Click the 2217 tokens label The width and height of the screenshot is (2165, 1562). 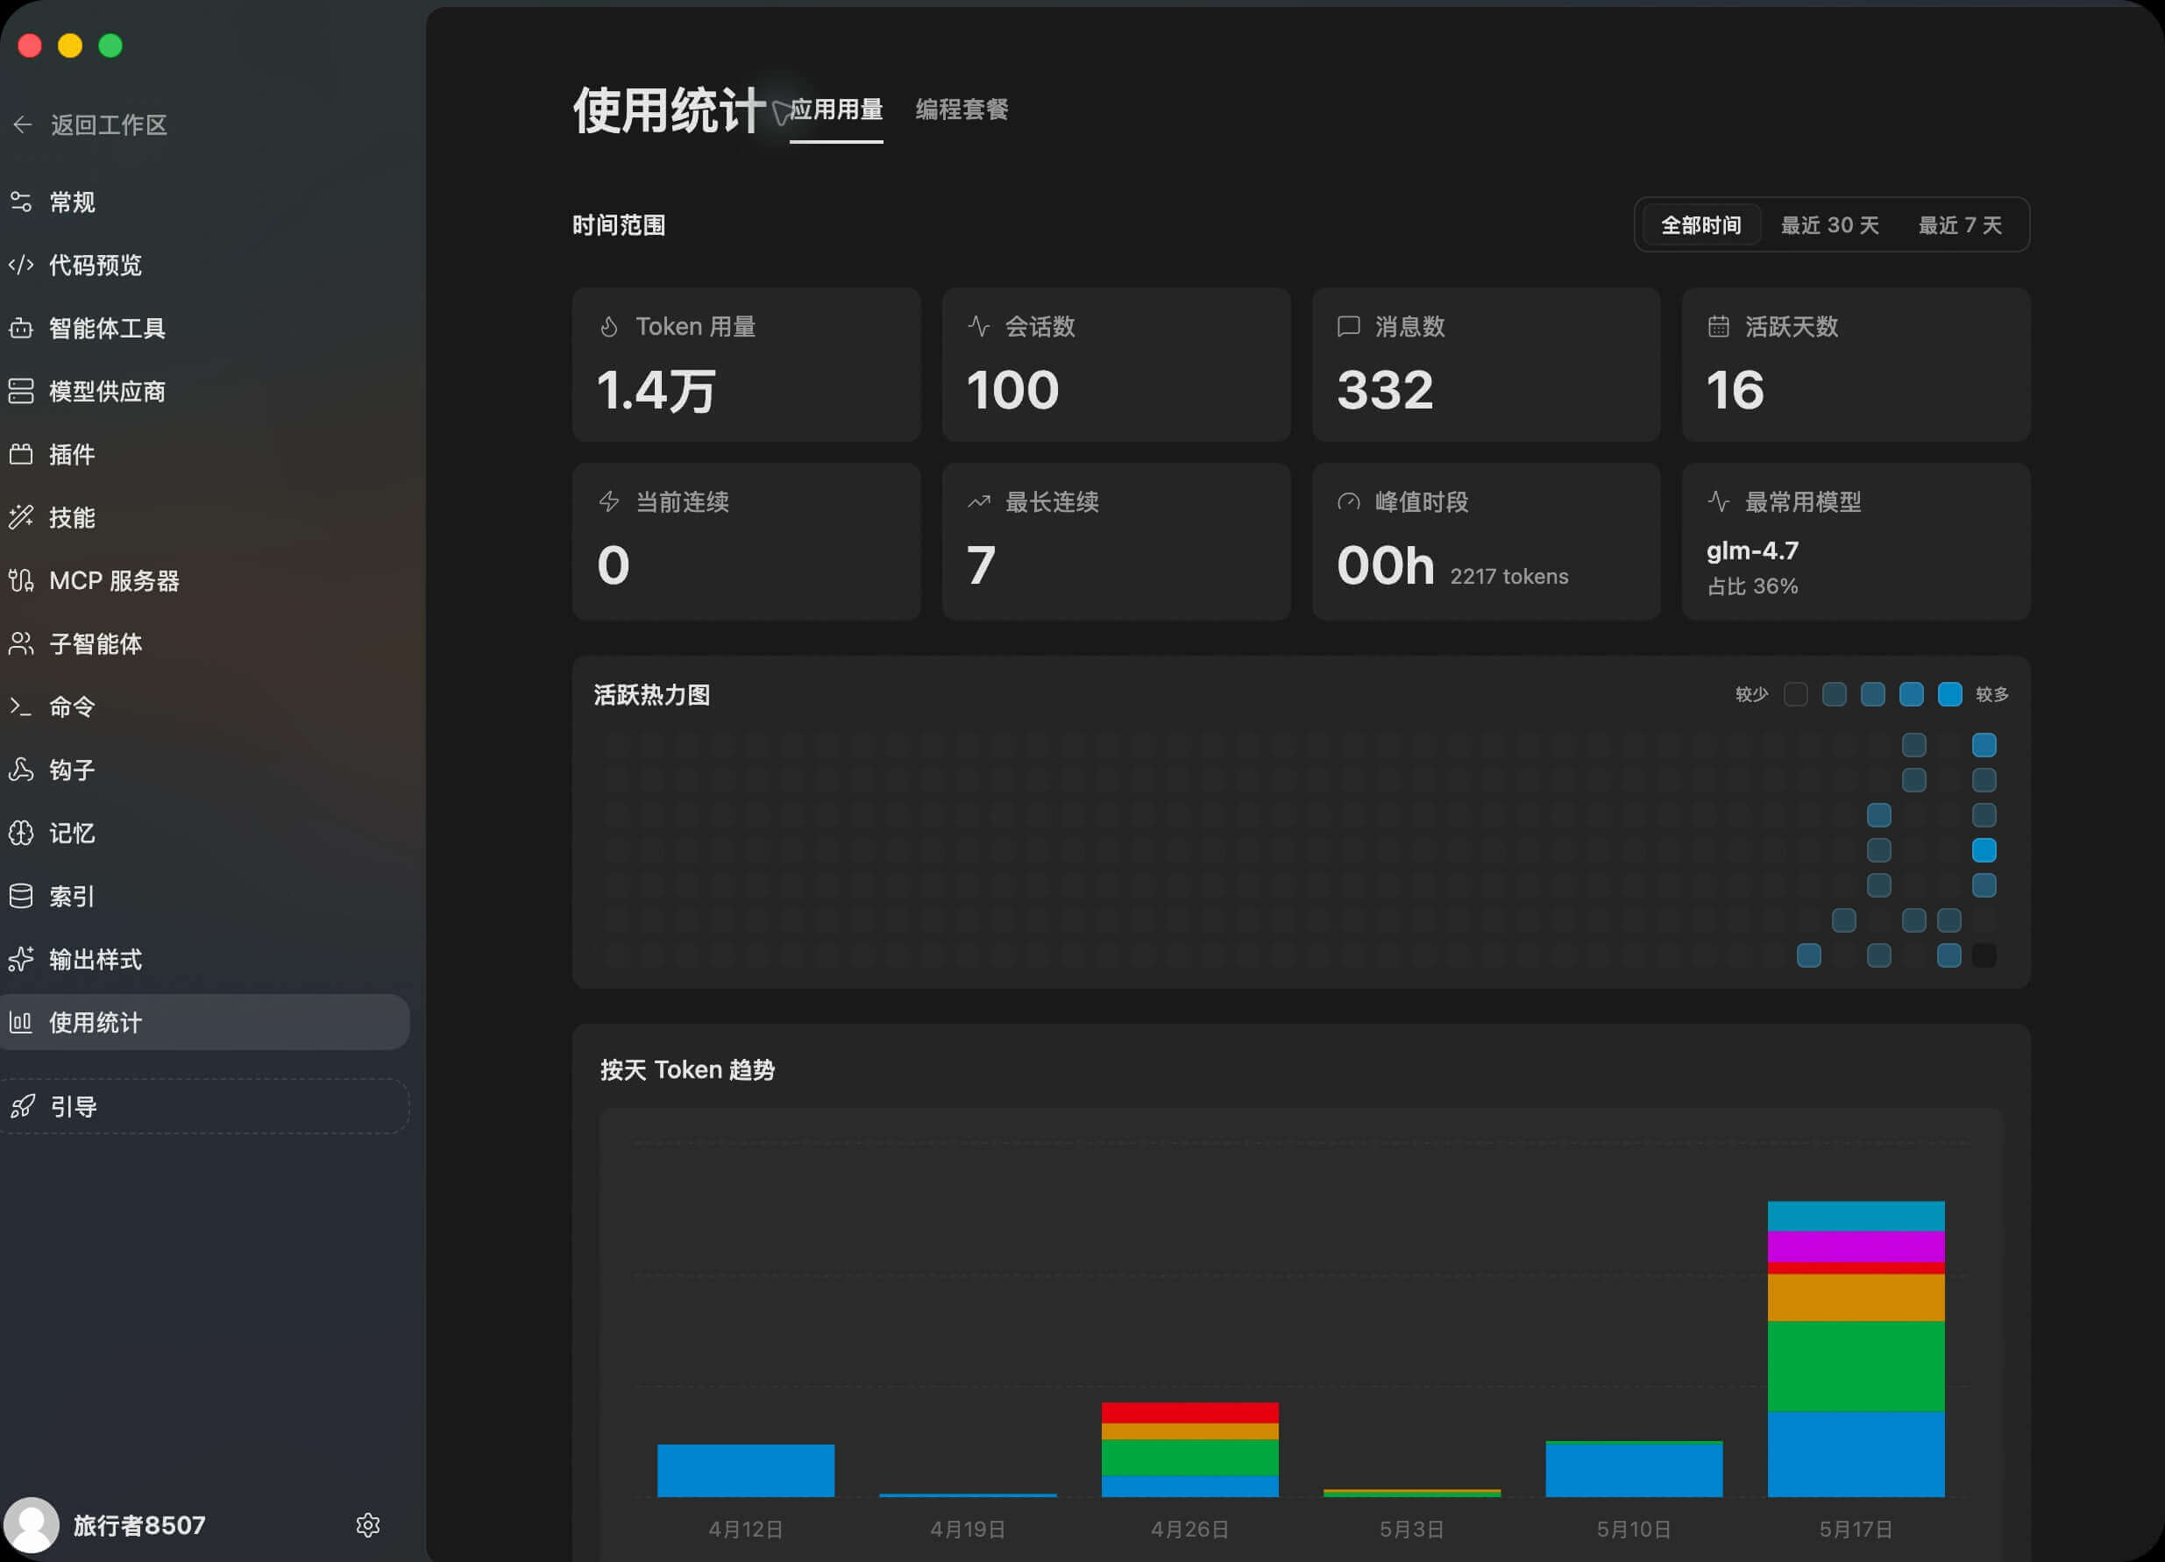tap(1509, 576)
